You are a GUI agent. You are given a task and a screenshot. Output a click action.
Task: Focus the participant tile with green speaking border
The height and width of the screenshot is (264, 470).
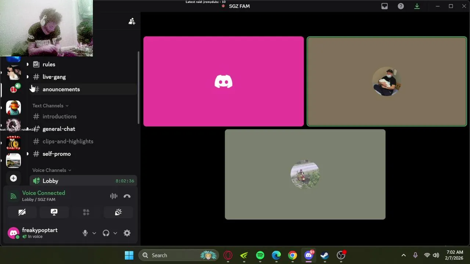click(387, 81)
